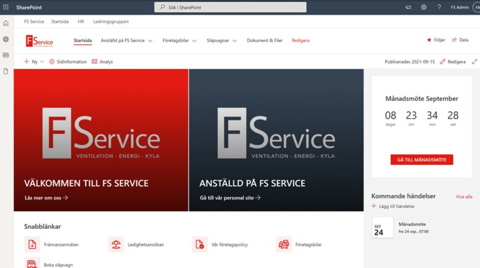Click the SharePoint title text
Image resolution: width=480 pixels, height=268 pixels.
[x=29, y=7]
